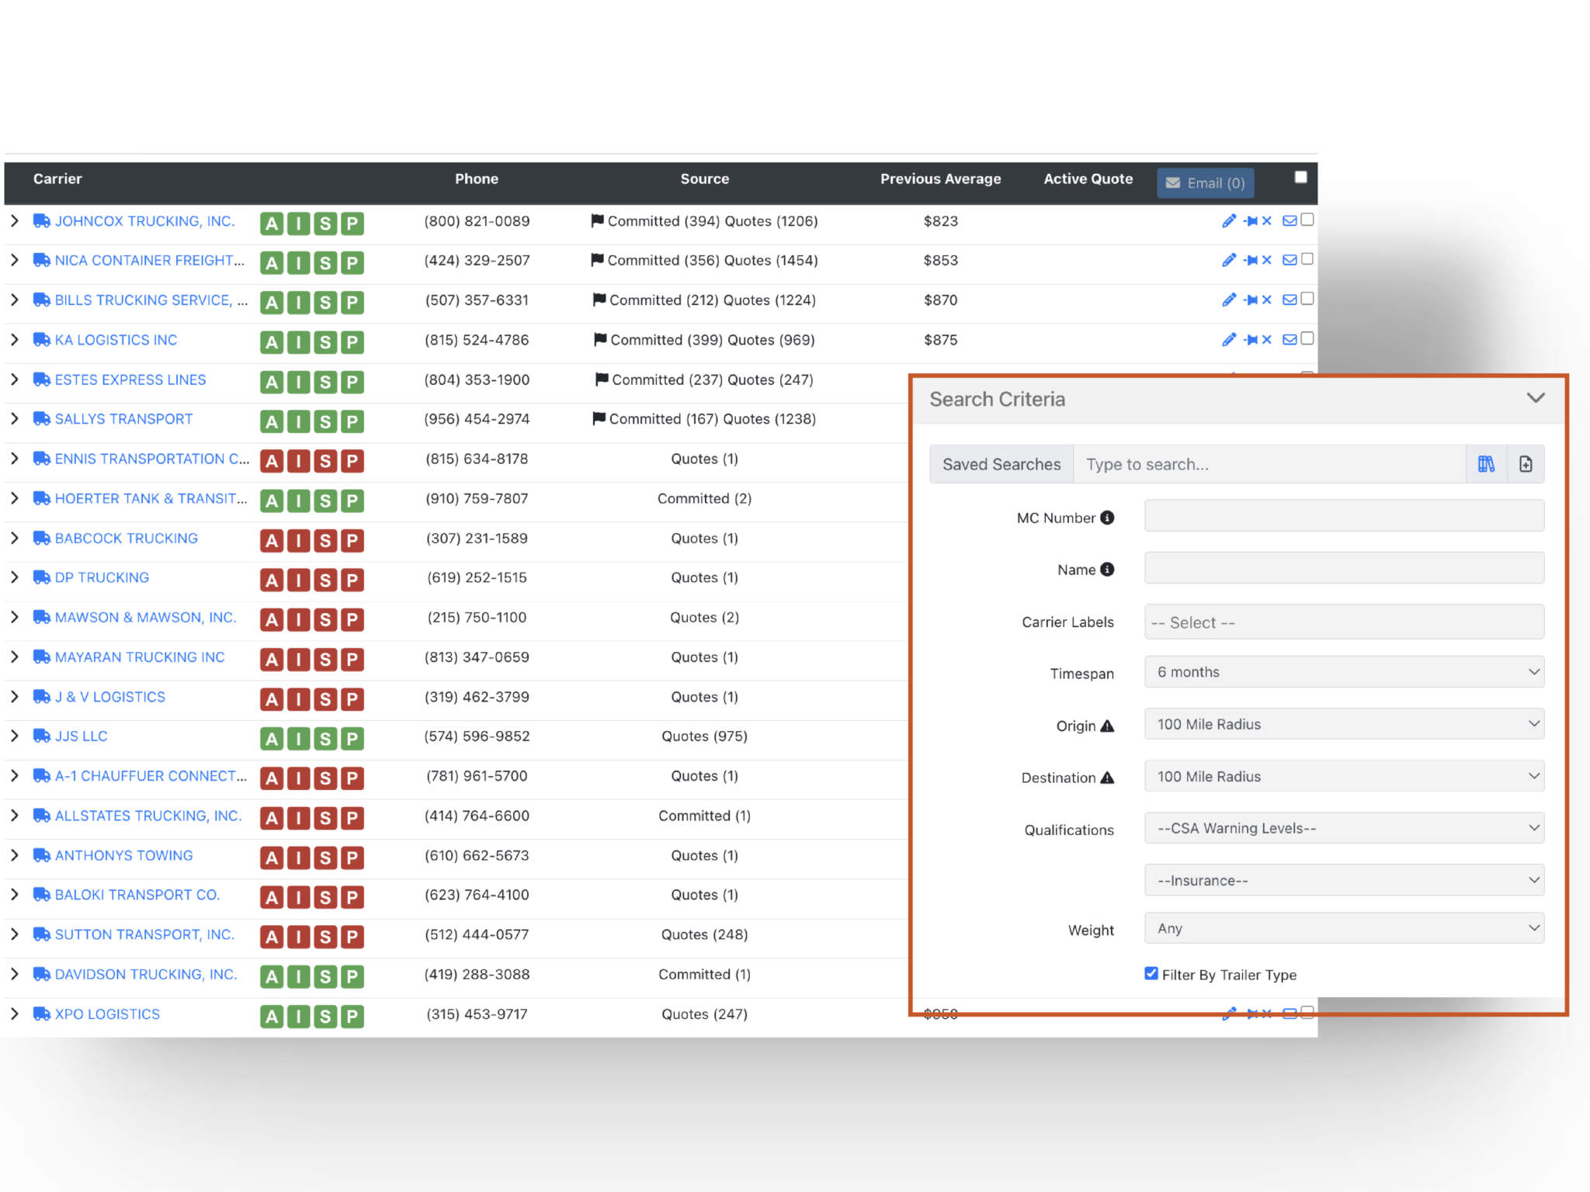Sort by the Previous Average column header

(x=940, y=178)
